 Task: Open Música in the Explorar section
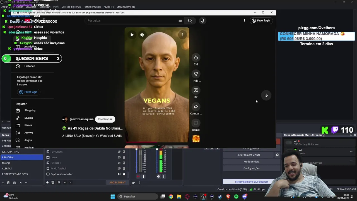(29, 118)
